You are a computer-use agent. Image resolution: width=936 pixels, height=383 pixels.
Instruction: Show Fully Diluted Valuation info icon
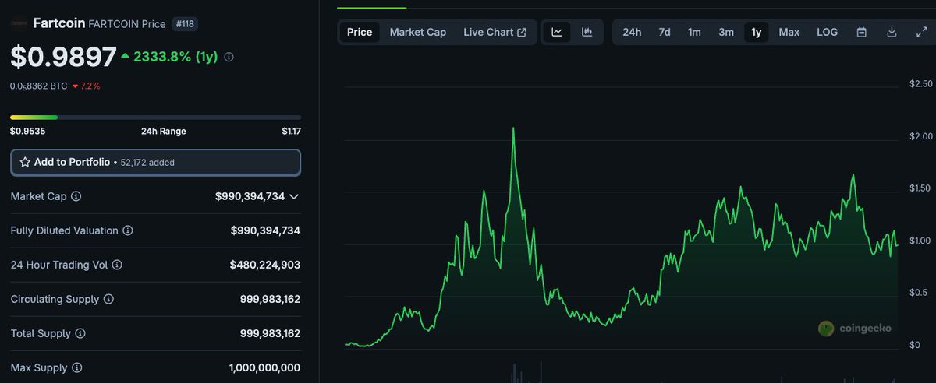pyautogui.click(x=128, y=230)
